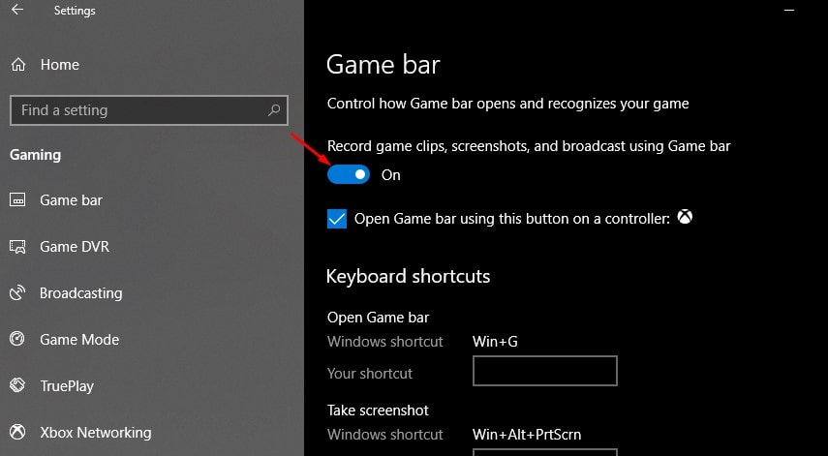Turn off the Game bar recording toggle
Viewport: 828px width, 456px height.
348,174
